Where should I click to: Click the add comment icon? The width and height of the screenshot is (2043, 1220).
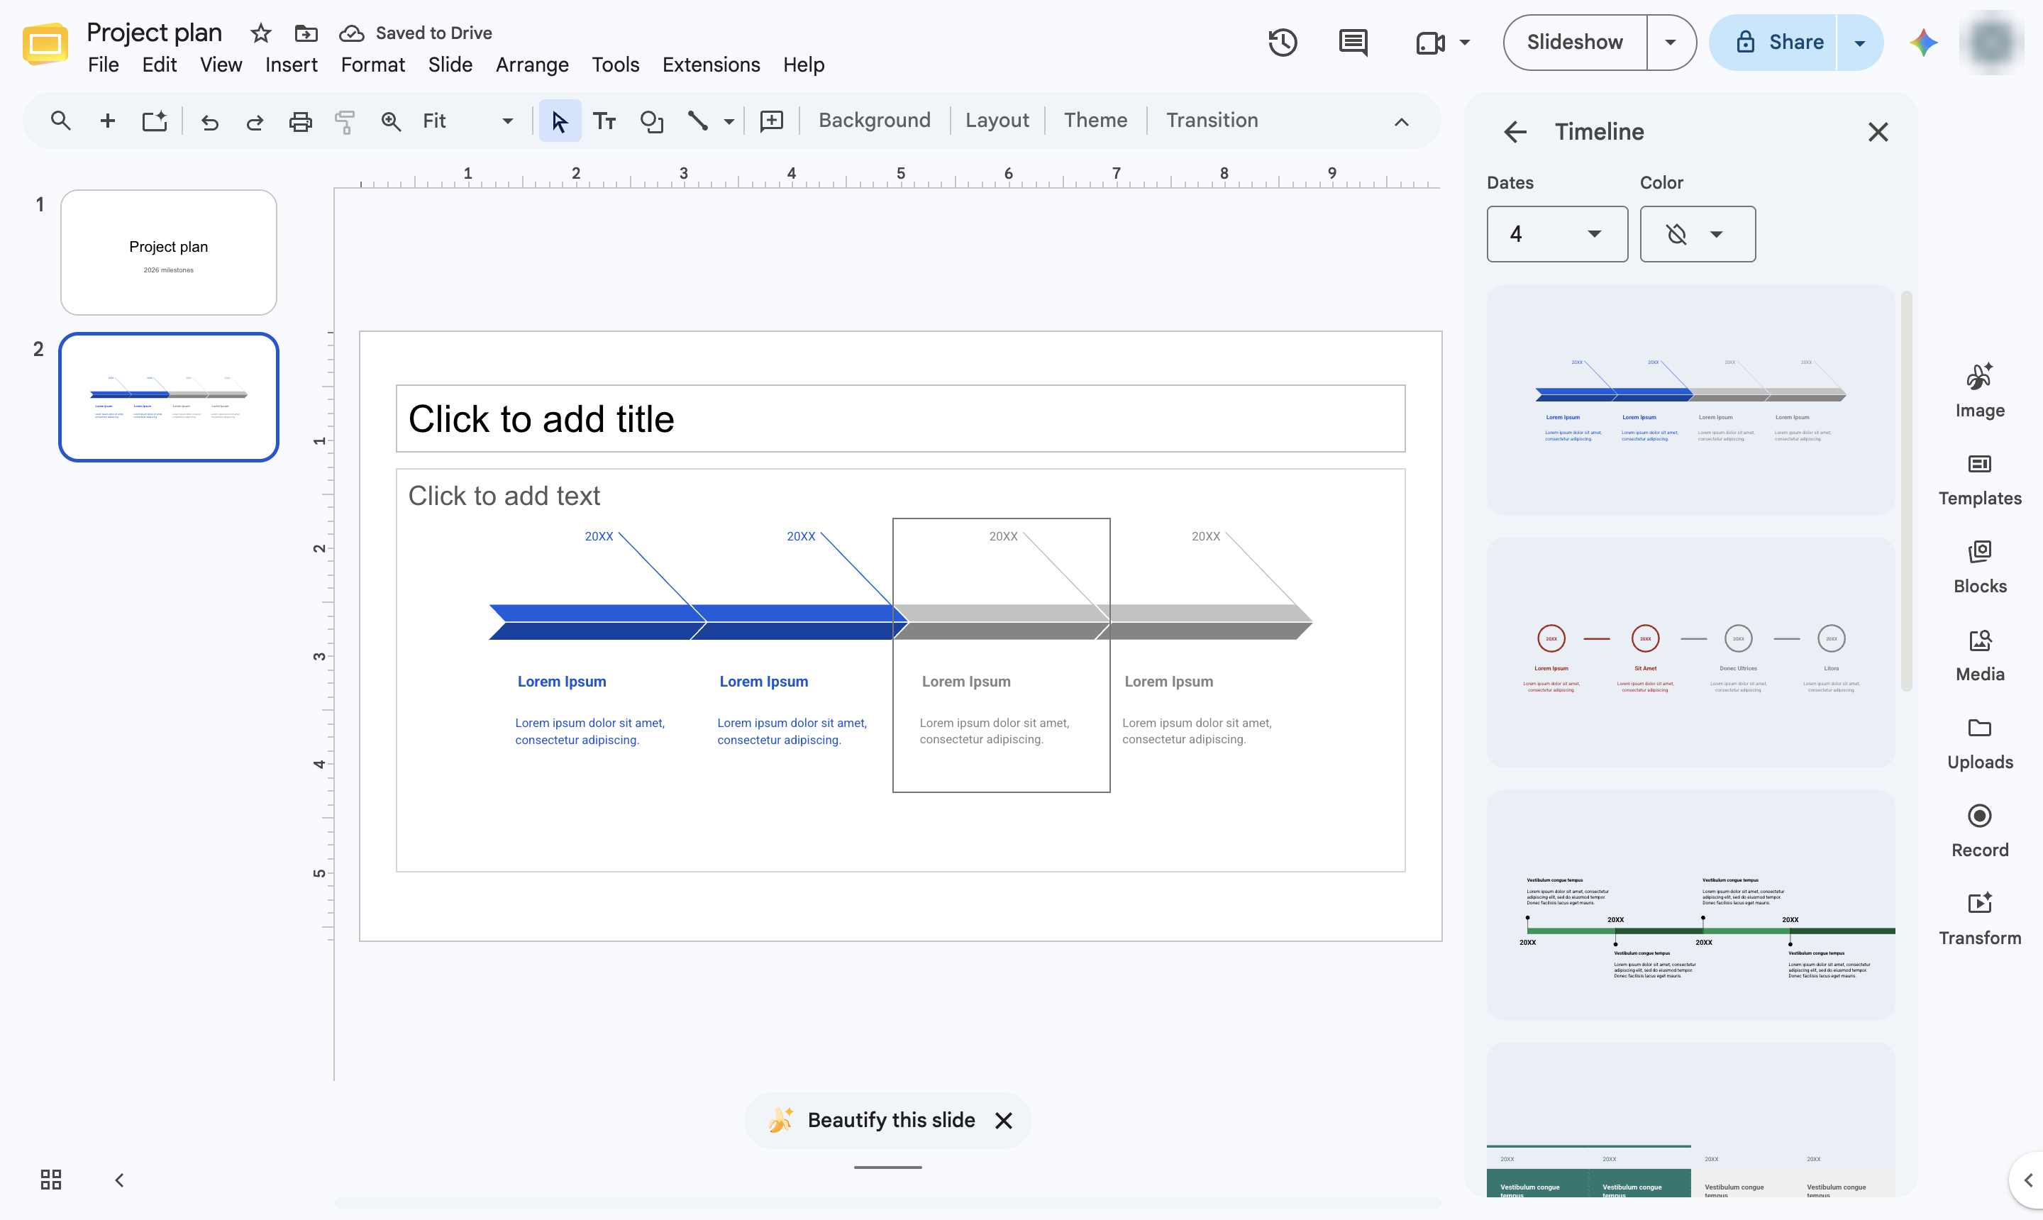click(x=771, y=121)
